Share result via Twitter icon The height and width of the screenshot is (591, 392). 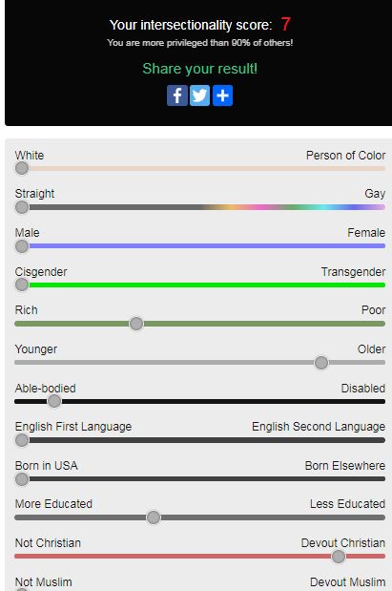pyautogui.click(x=199, y=95)
